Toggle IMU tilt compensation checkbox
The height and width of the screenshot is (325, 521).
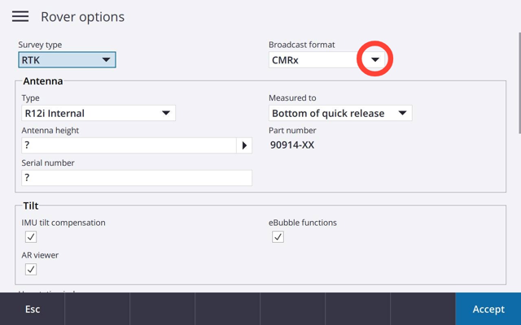coord(31,236)
